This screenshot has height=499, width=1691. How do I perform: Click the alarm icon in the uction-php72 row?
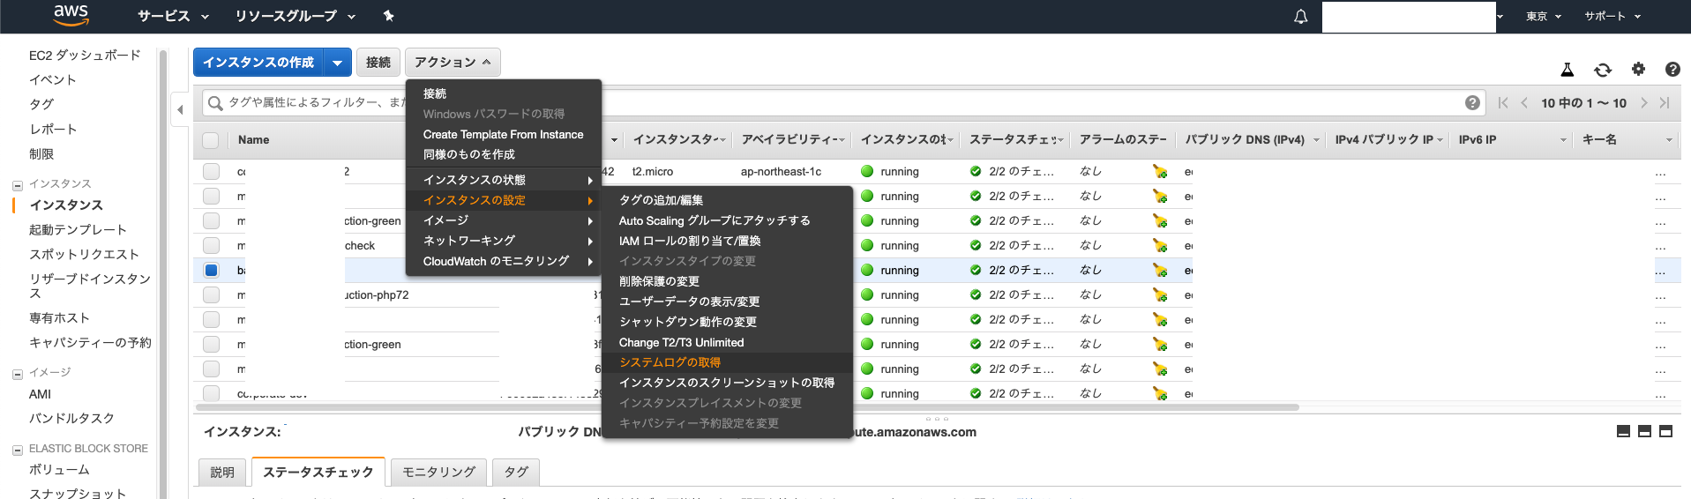(x=1159, y=294)
